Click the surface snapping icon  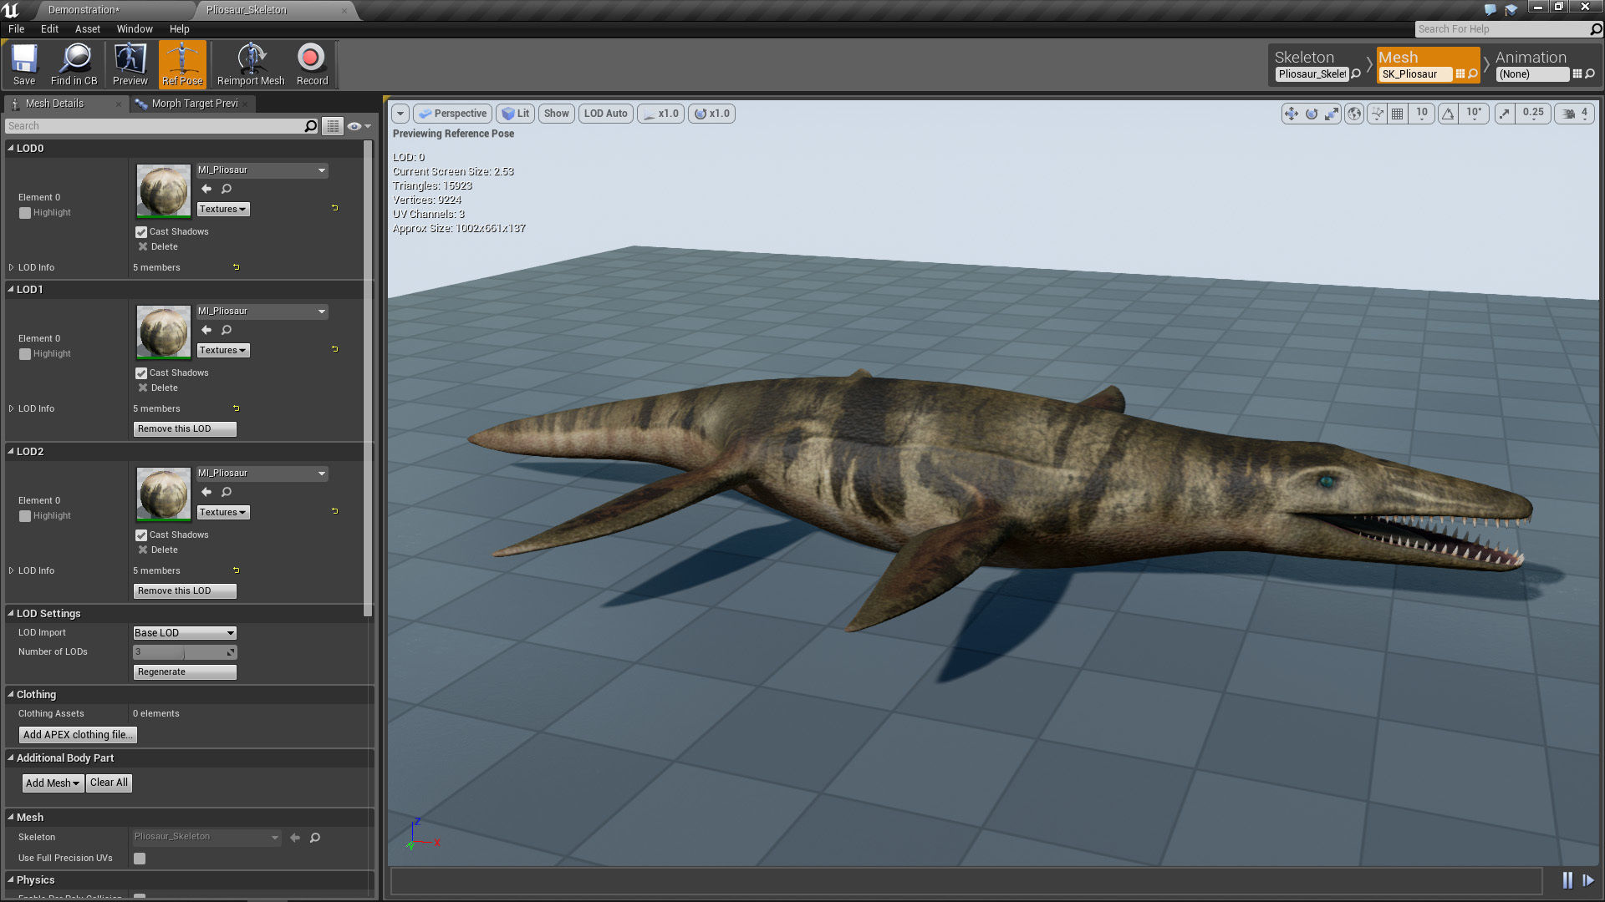coord(1376,114)
